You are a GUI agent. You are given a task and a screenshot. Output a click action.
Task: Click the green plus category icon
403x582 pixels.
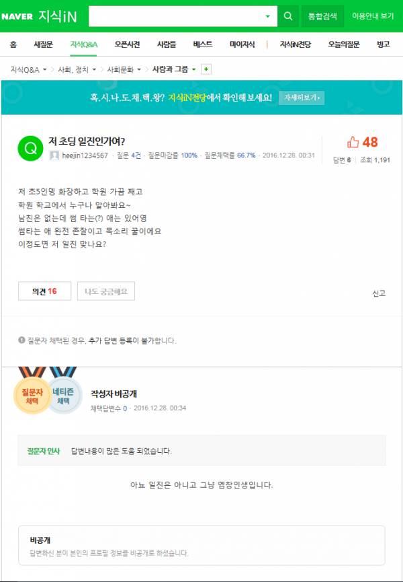click(x=206, y=69)
